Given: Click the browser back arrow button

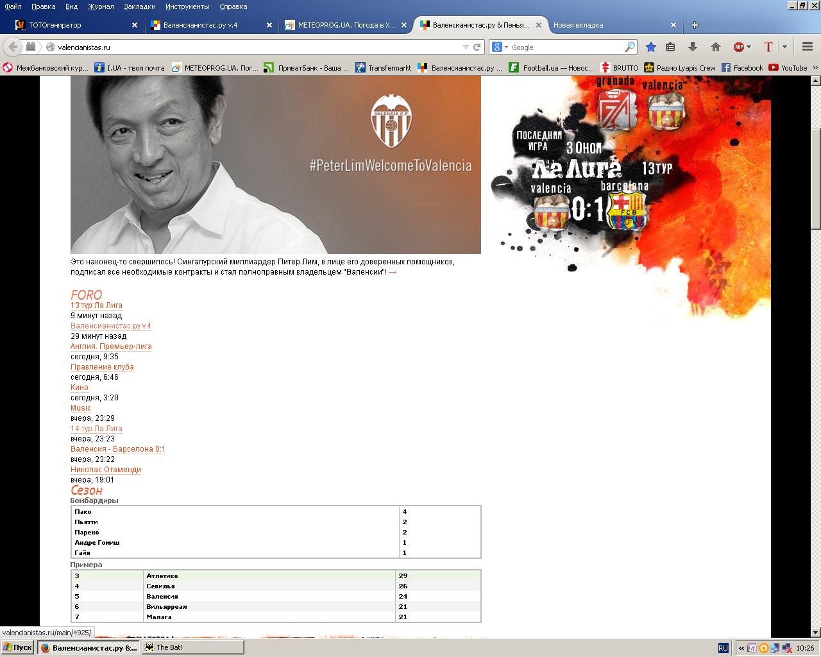Looking at the screenshot, I should click(13, 47).
